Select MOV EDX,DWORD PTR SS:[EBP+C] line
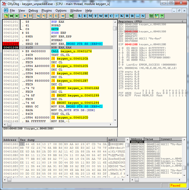This screenshot has width=189, height=190. tap(77, 107)
